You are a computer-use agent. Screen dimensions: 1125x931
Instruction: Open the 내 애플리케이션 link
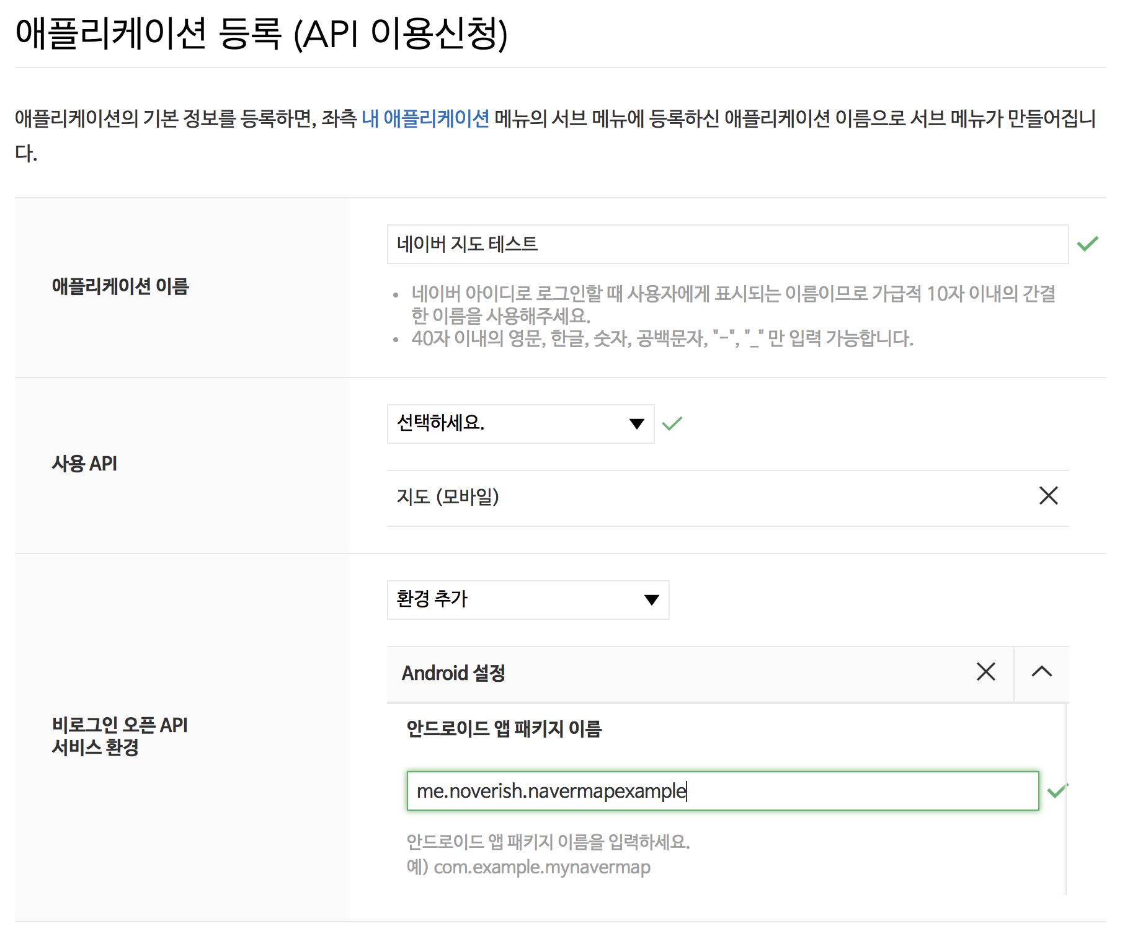click(x=425, y=118)
